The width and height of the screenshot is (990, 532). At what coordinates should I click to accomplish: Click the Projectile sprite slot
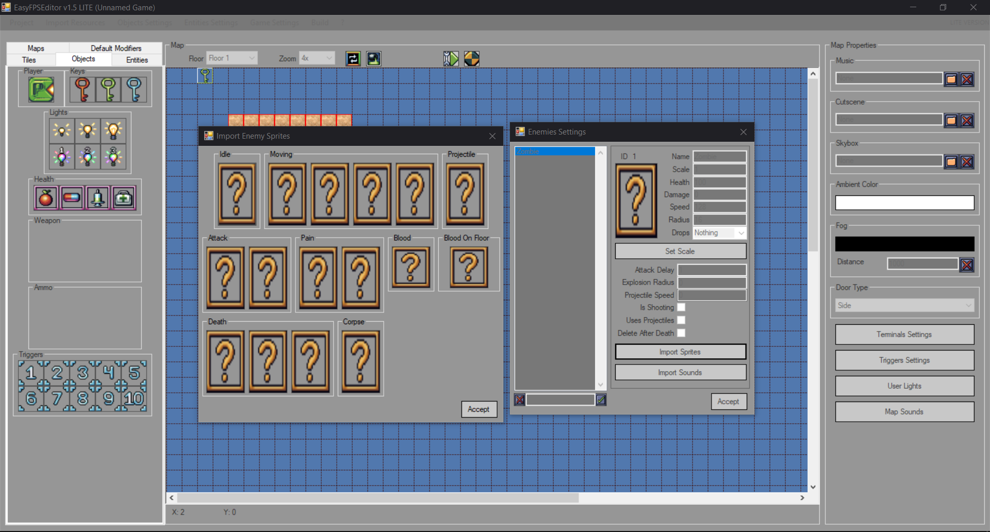click(466, 194)
